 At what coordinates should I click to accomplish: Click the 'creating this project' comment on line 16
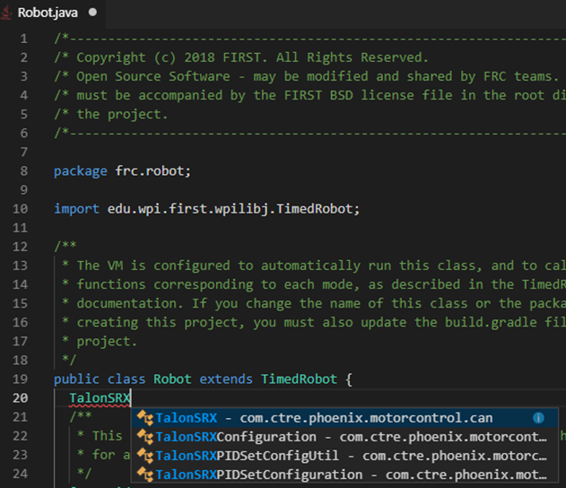pyautogui.click(x=313, y=322)
